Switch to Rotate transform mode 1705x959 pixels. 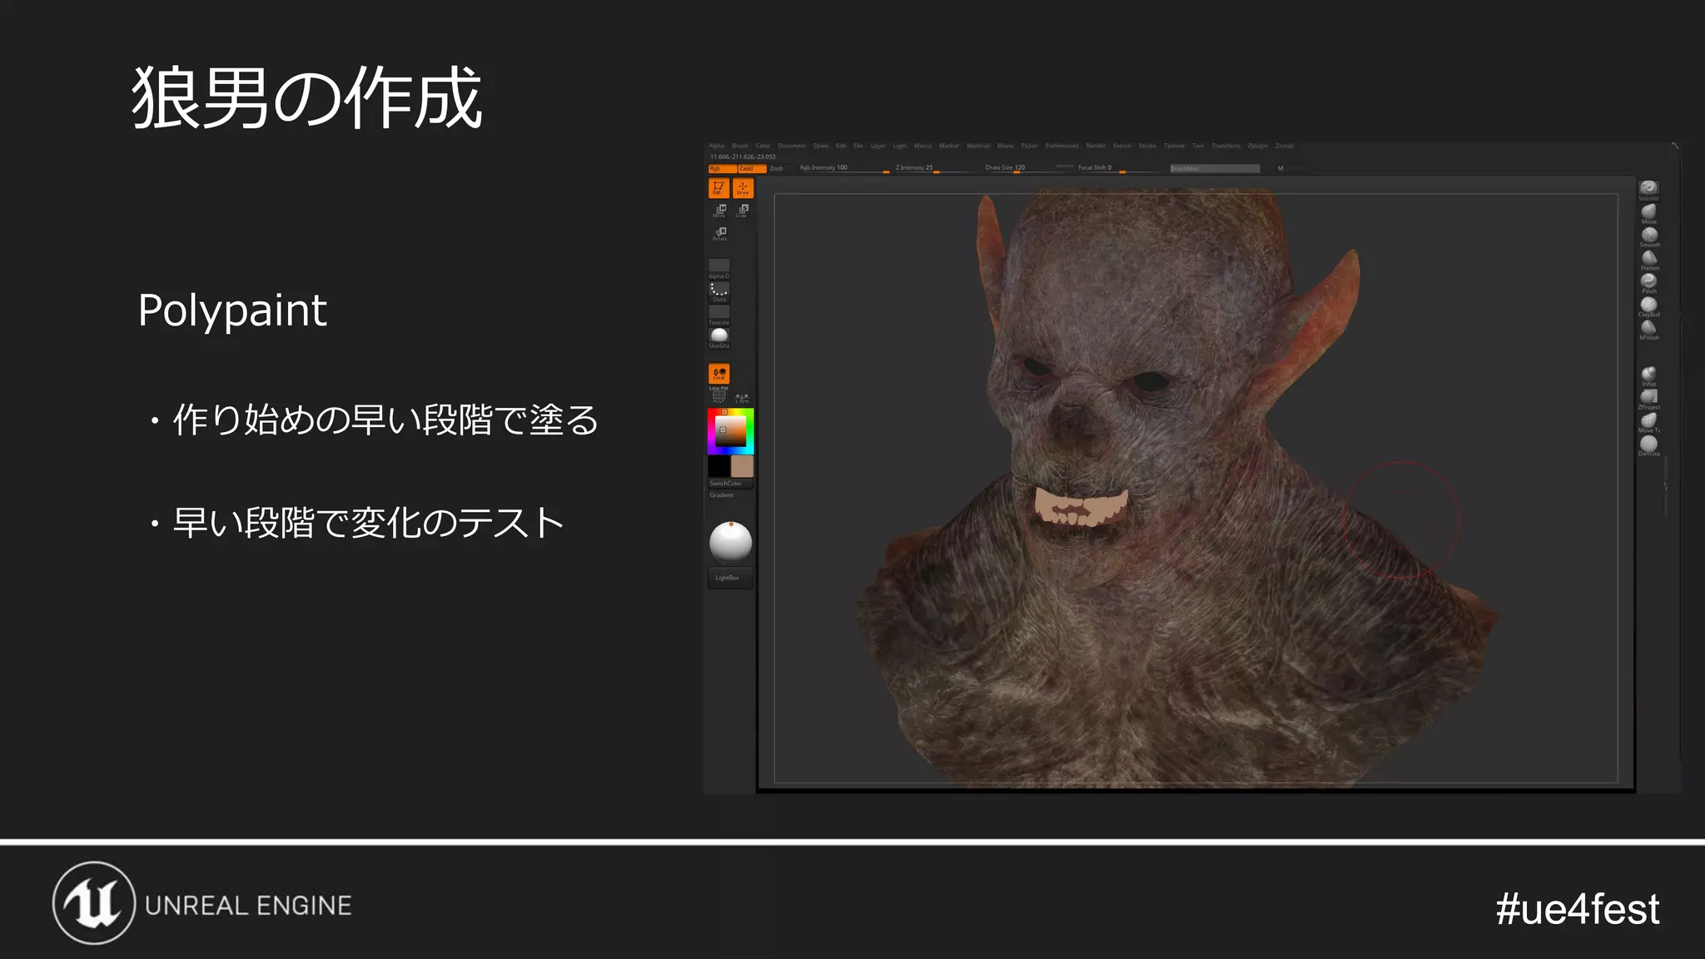click(x=719, y=234)
